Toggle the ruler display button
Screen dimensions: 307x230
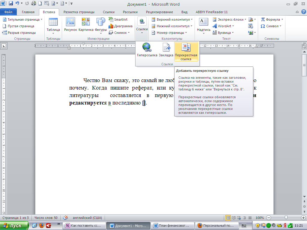pos(304,46)
